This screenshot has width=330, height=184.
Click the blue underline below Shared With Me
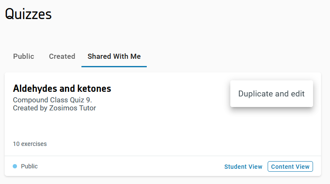114,66
